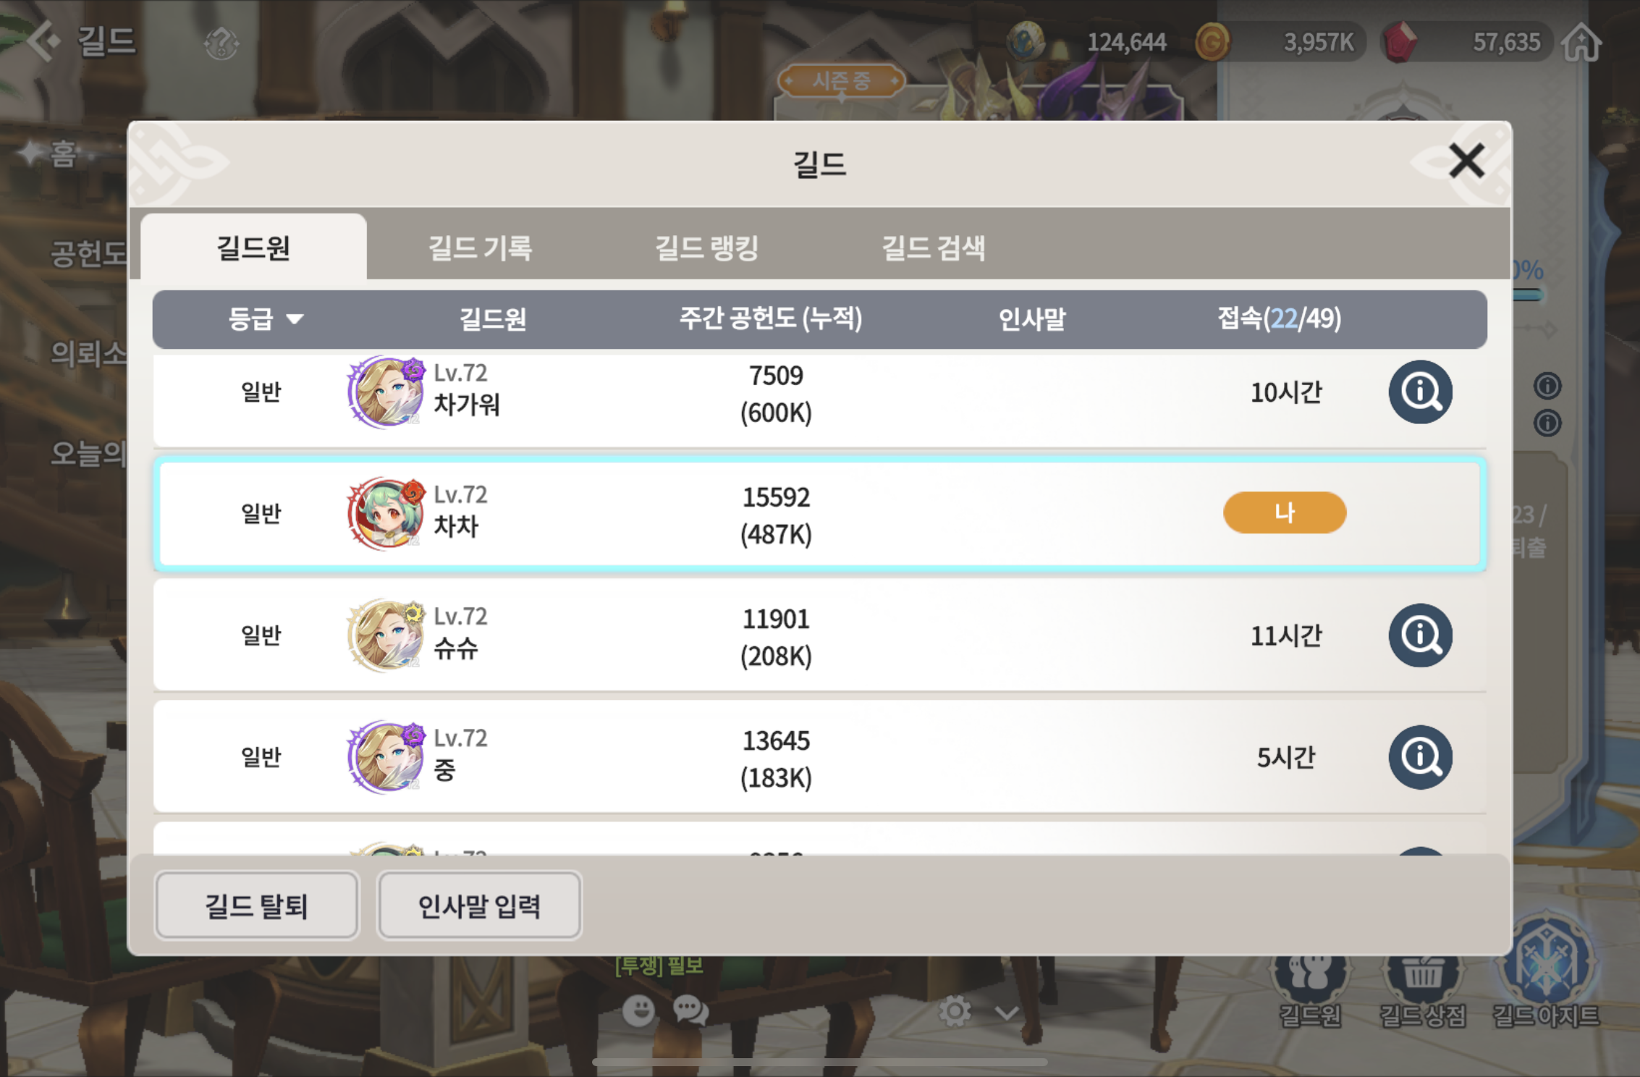Expand the chat chevron arrow

(x=1007, y=1013)
